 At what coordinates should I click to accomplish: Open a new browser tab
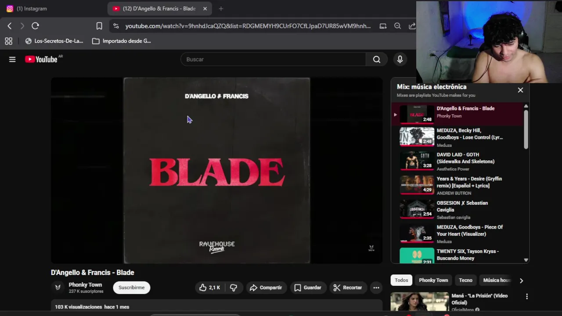(221, 8)
